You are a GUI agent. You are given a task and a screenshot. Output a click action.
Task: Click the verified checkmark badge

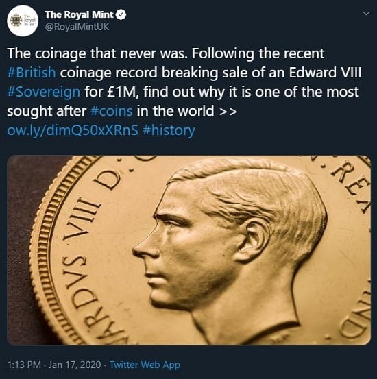[121, 15]
